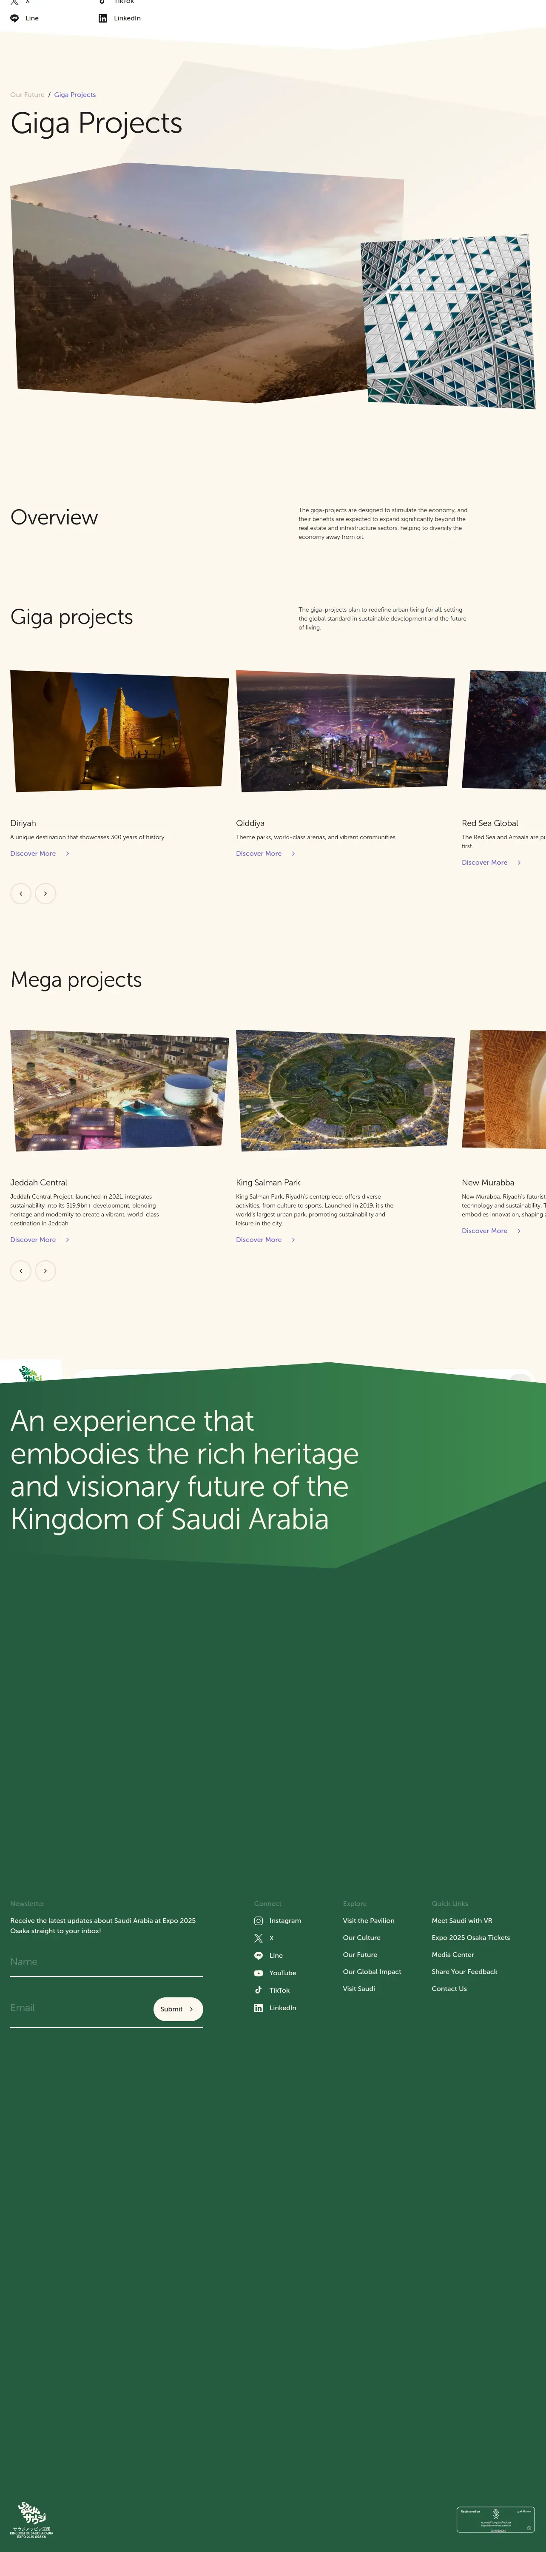The image size is (546, 2552).
Task: Click the Line icon under Connect
Action: pyautogui.click(x=259, y=1956)
